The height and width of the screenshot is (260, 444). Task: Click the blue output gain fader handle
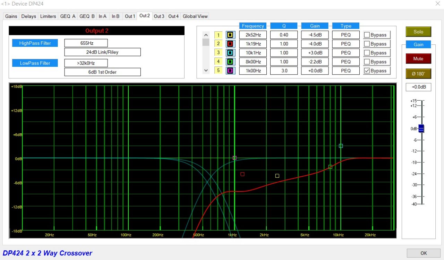tap(421, 128)
